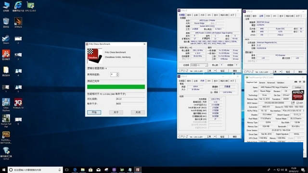Click the 关闭 close button in Fritz Chess Benchmark
The image size is (308, 173).
pos(138,112)
